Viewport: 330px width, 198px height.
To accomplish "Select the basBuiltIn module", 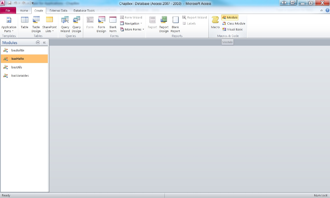I will pyautogui.click(x=24, y=50).
